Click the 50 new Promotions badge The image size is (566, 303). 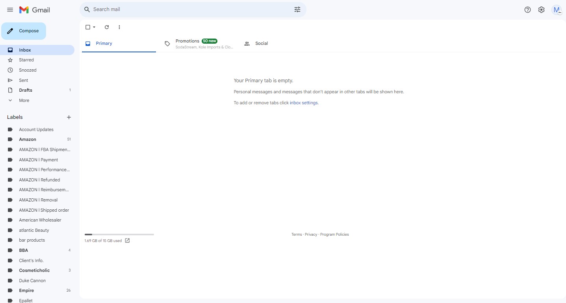point(210,41)
